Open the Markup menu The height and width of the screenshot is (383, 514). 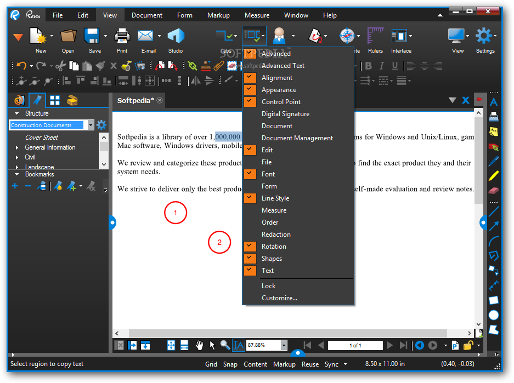pyautogui.click(x=218, y=15)
